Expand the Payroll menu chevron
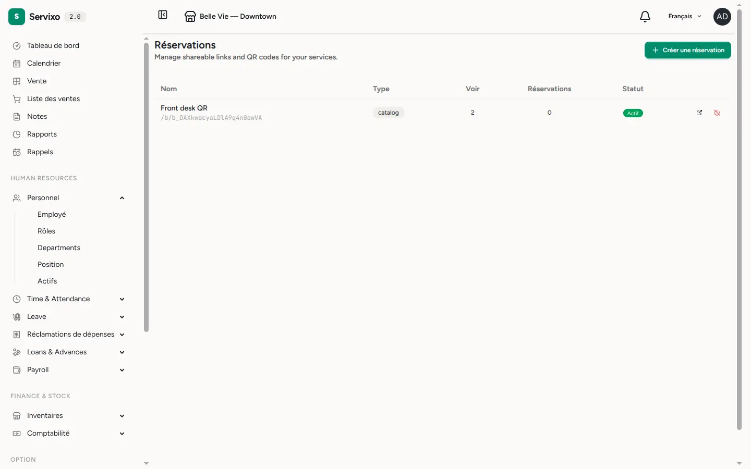Image resolution: width=751 pixels, height=469 pixels. tap(122, 370)
